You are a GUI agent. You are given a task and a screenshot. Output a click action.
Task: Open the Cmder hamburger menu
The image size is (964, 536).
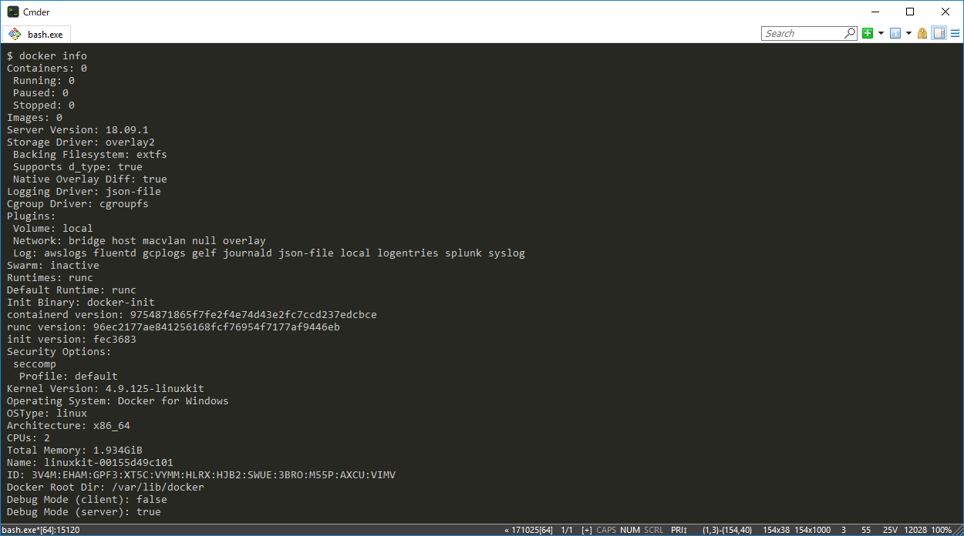click(x=956, y=33)
